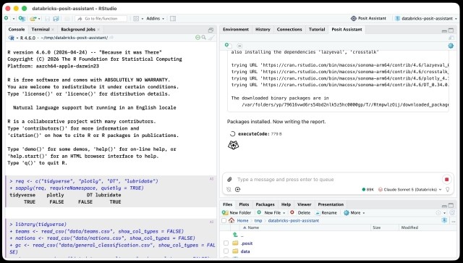Click the Create a project icon
The height and width of the screenshot is (263, 463).
(22, 18)
